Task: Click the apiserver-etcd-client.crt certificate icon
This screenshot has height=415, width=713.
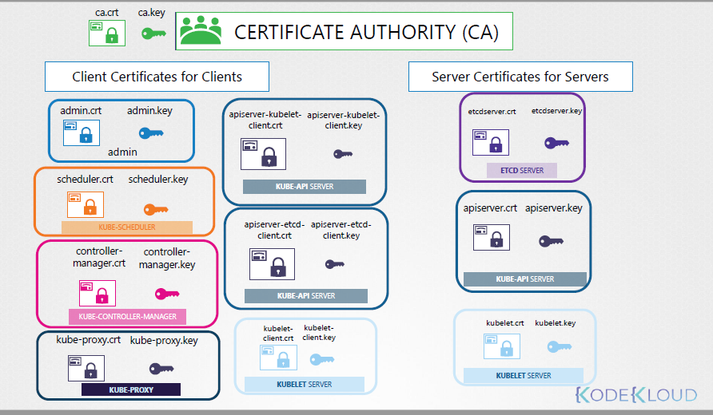Action: pyautogui.click(x=272, y=264)
